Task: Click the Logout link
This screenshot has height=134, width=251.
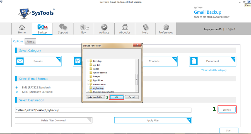Action: (x=231, y=29)
